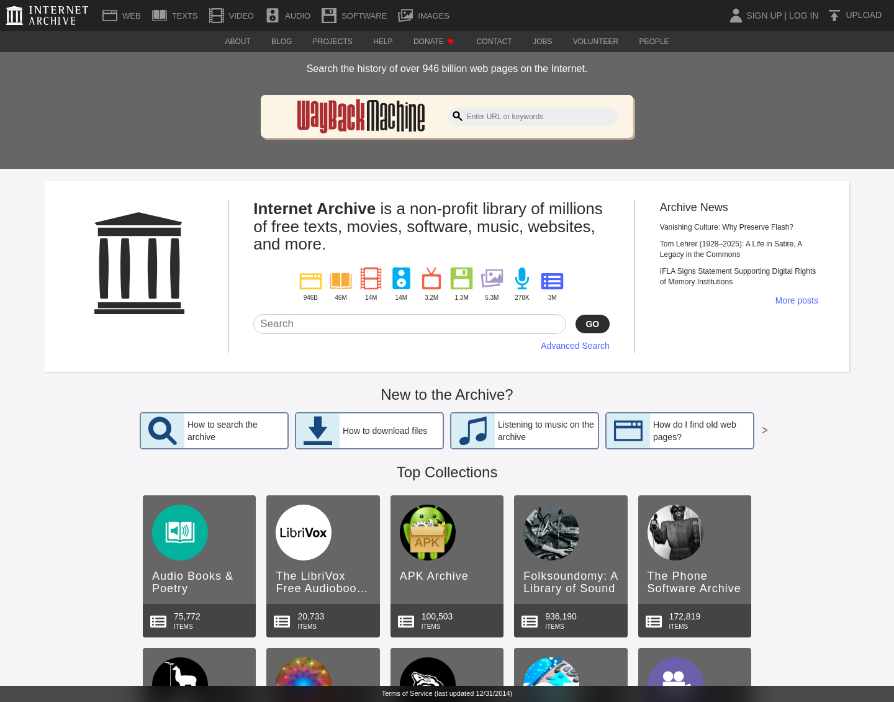Click the APK Archive android icon
The image size is (894, 702).
[x=428, y=533]
